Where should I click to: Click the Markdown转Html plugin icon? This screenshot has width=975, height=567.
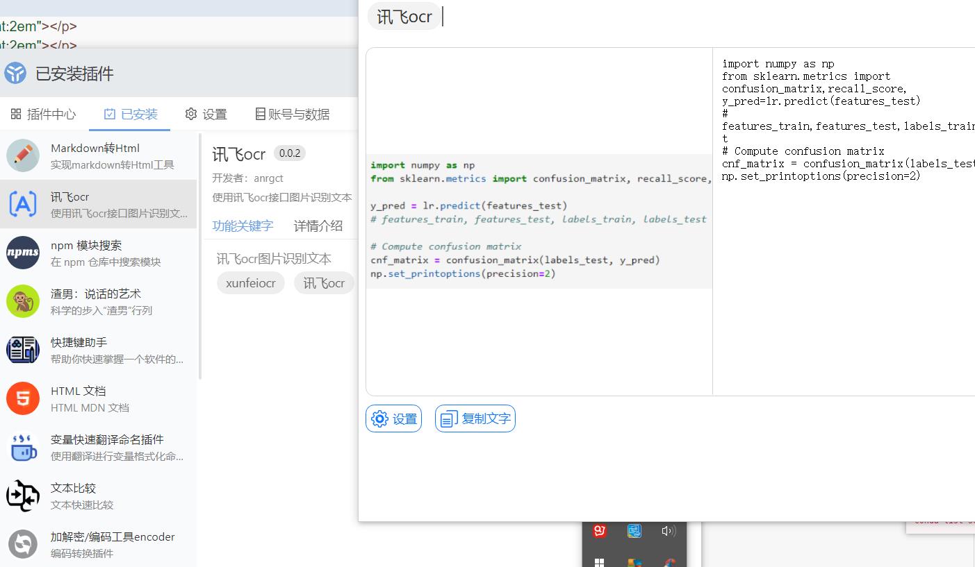click(x=23, y=155)
